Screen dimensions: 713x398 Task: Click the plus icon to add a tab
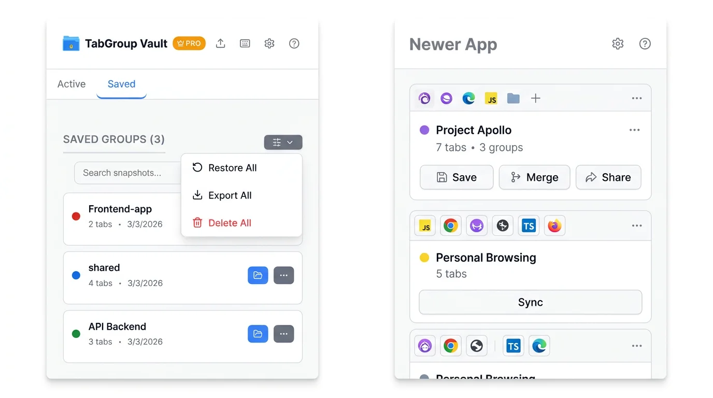click(536, 98)
